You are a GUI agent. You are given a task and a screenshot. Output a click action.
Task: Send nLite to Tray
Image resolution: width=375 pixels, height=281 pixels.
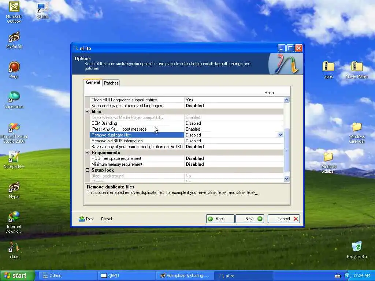(86, 219)
